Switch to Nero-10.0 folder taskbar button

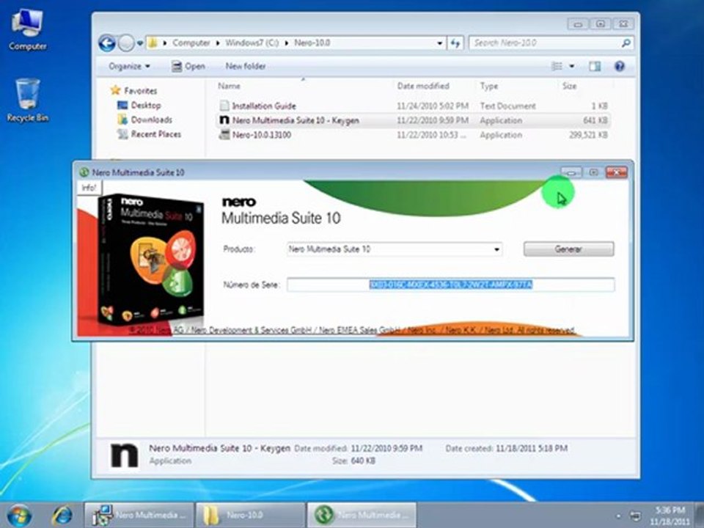click(250, 515)
